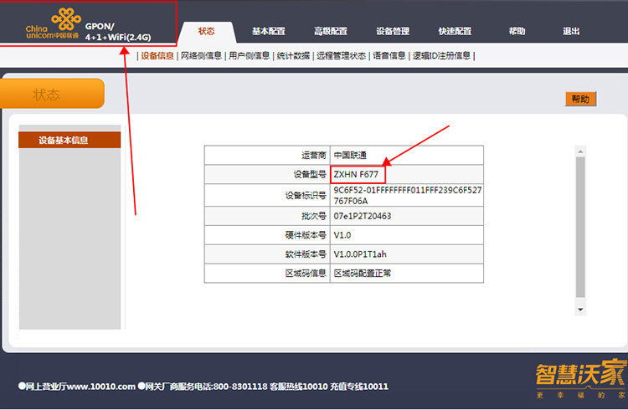The height and width of the screenshot is (410, 628).
Task: Click the scrollbar down arrow
Action: point(580,310)
